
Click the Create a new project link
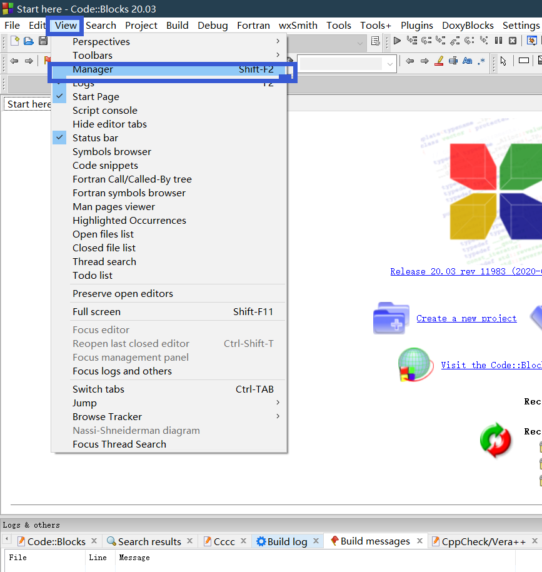click(x=466, y=318)
